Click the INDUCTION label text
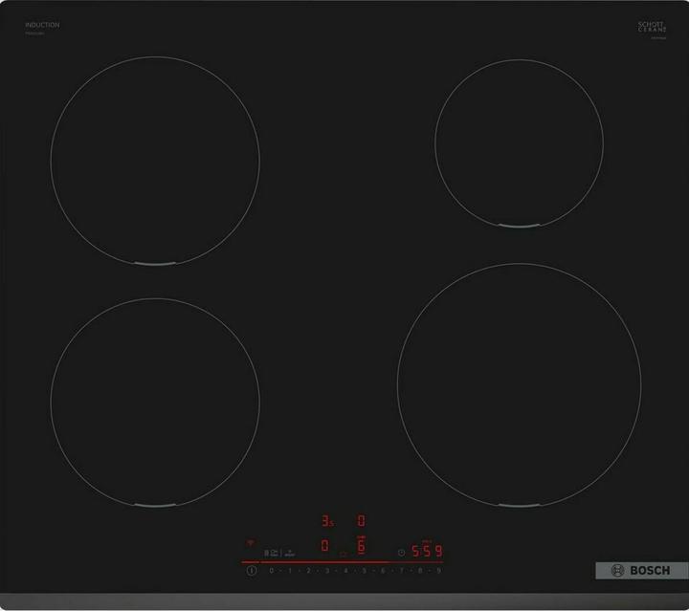 pyautogui.click(x=42, y=25)
